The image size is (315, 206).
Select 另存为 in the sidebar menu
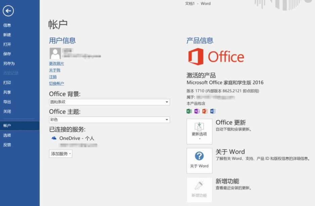9,63
